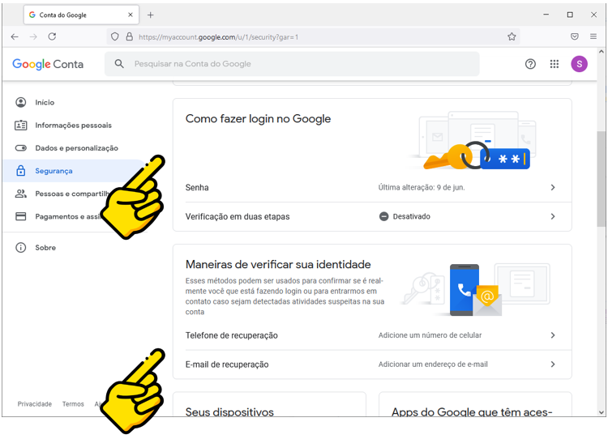The height and width of the screenshot is (439, 608).
Task: Close the Conta do Google tab
Action: tap(131, 15)
